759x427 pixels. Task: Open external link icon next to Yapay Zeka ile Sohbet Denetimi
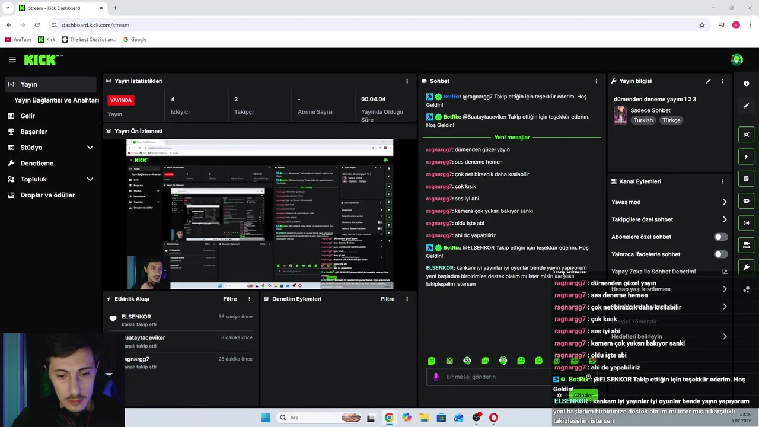pos(725,272)
